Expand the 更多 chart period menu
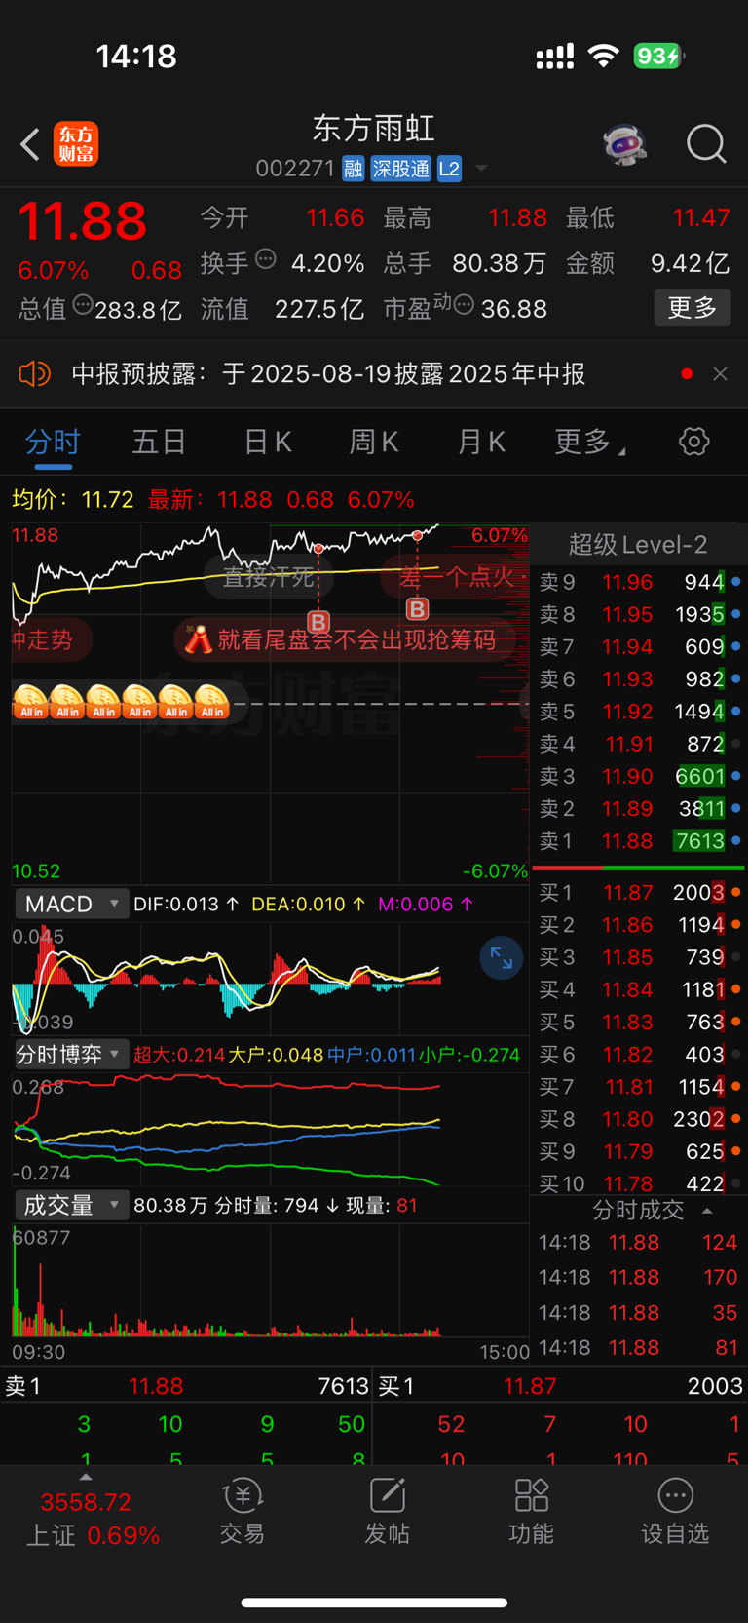The width and height of the screenshot is (749, 1623). point(590,442)
